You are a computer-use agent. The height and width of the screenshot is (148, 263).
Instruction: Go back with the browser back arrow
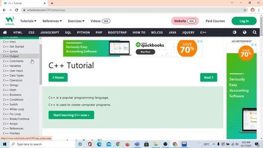[4, 10]
